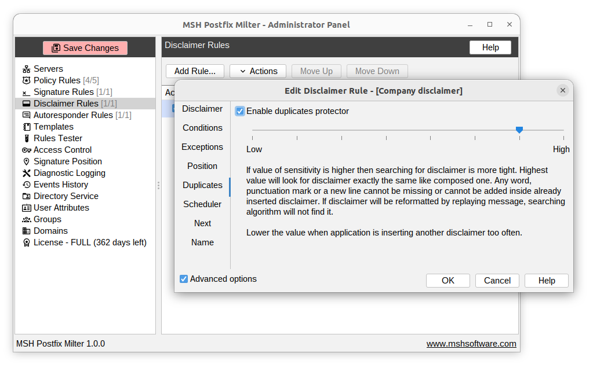Open Directory Service entry
Screen dimensions: 593x368
point(85,196)
